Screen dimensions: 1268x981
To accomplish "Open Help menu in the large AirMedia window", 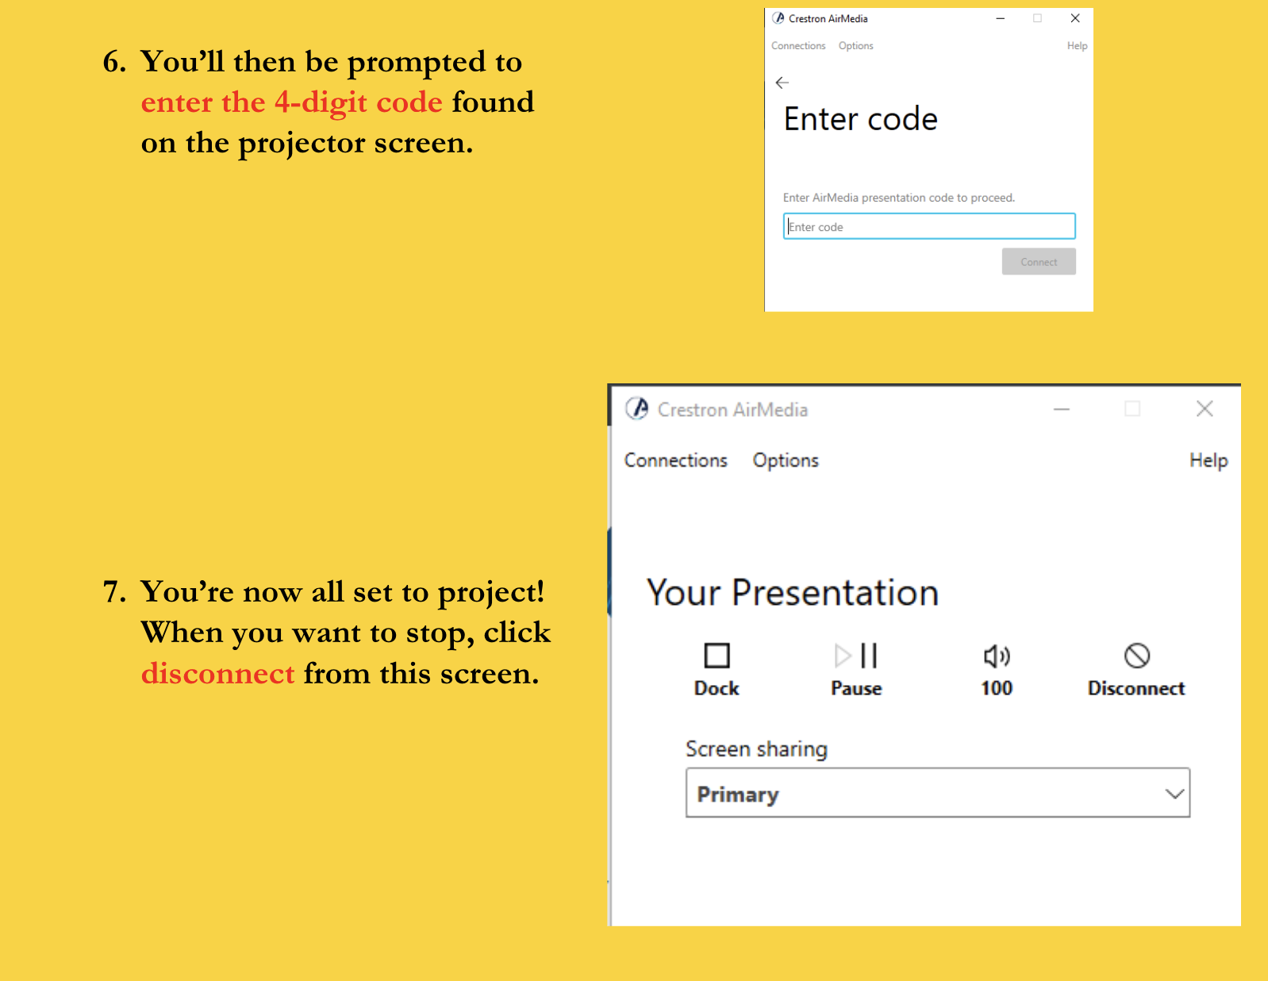I will click(1208, 460).
